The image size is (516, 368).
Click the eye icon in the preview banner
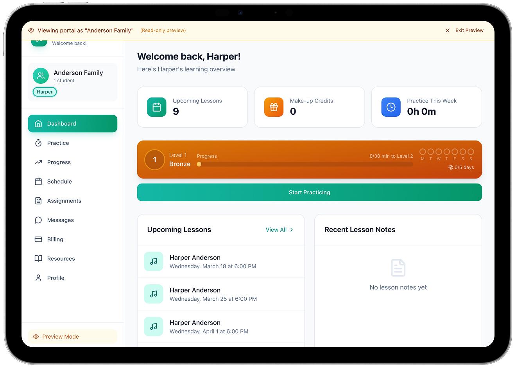[x=30, y=30]
